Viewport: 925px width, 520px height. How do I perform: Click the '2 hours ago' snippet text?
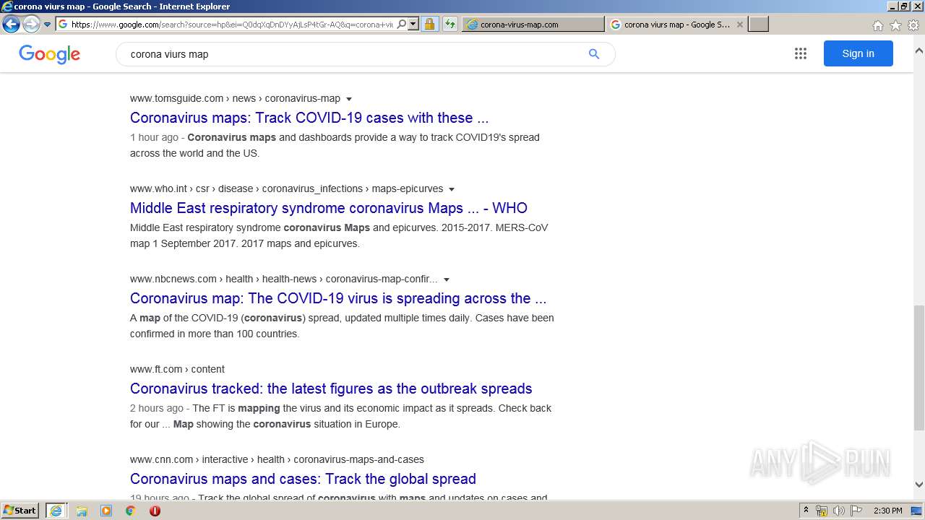pyautogui.click(x=157, y=408)
